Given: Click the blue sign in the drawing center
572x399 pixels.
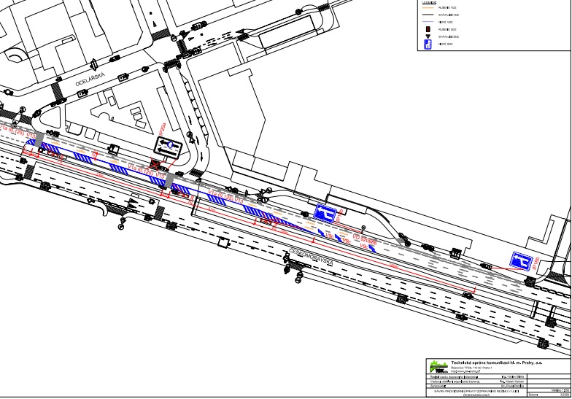Looking at the screenshot, I should pos(325,213).
